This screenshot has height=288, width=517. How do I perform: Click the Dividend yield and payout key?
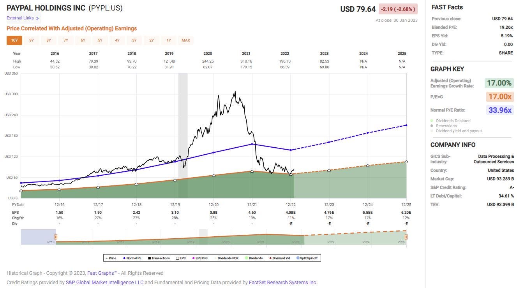(x=456, y=131)
